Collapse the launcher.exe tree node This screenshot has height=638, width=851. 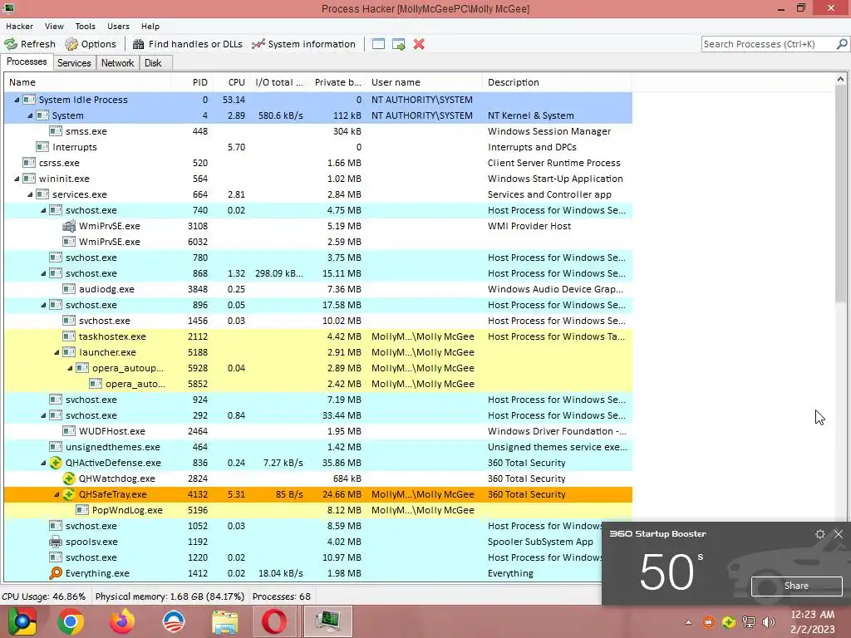(57, 352)
